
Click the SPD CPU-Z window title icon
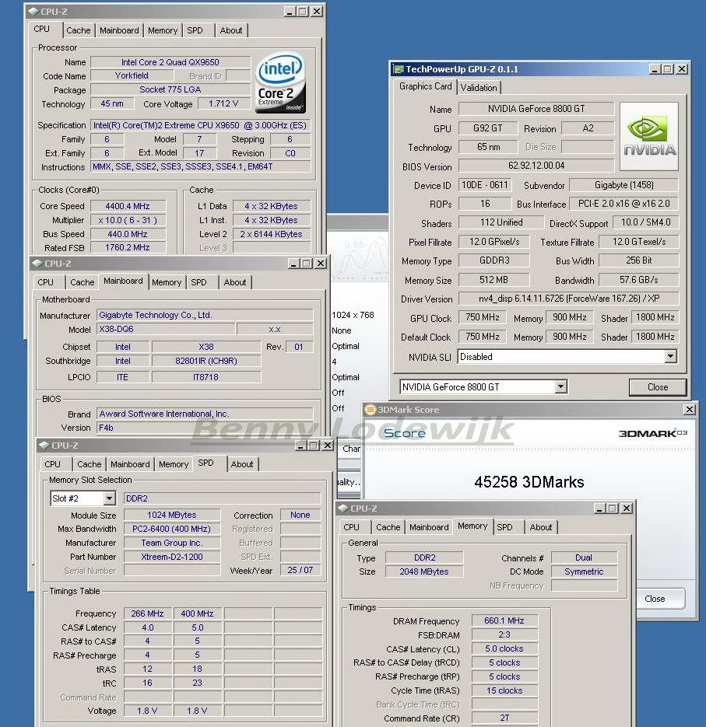pyautogui.click(x=44, y=445)
